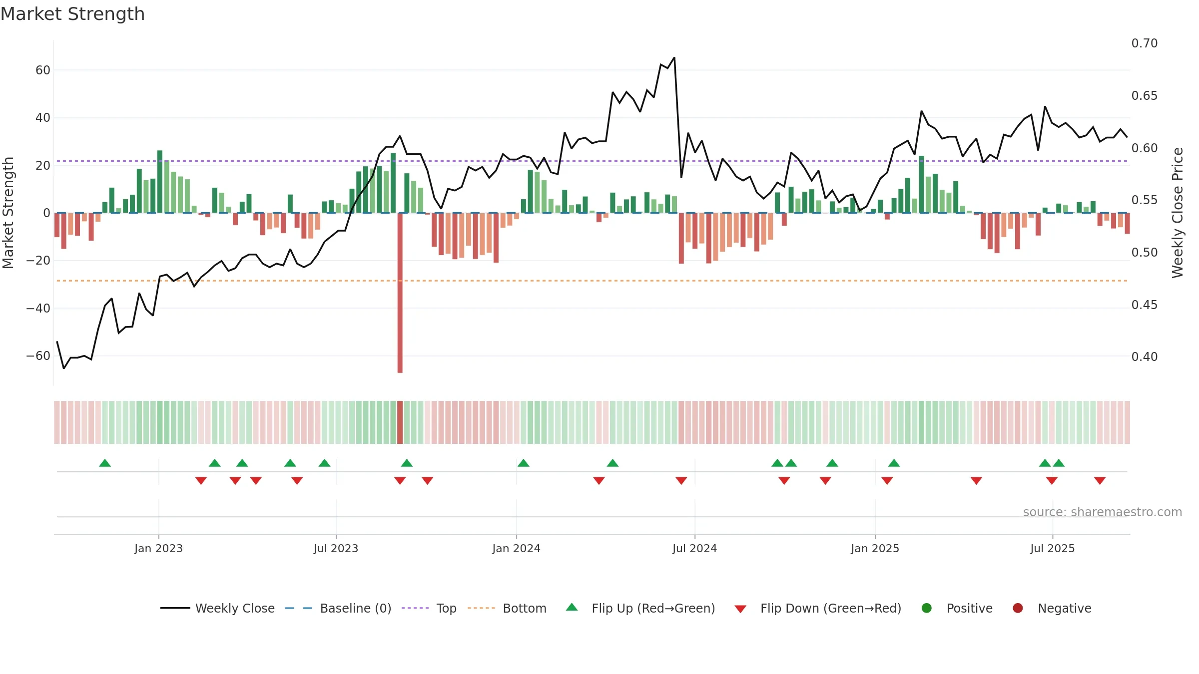Image resolution: width=1199 pixels, height=674 pixels.
Task: Click the Market Strength chart title
Action: click(x=73, y=14)
